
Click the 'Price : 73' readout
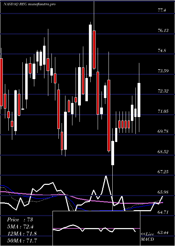(x=20, y=220)
